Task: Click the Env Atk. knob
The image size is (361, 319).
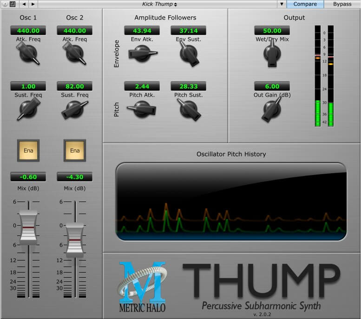Action: (142, 54)
